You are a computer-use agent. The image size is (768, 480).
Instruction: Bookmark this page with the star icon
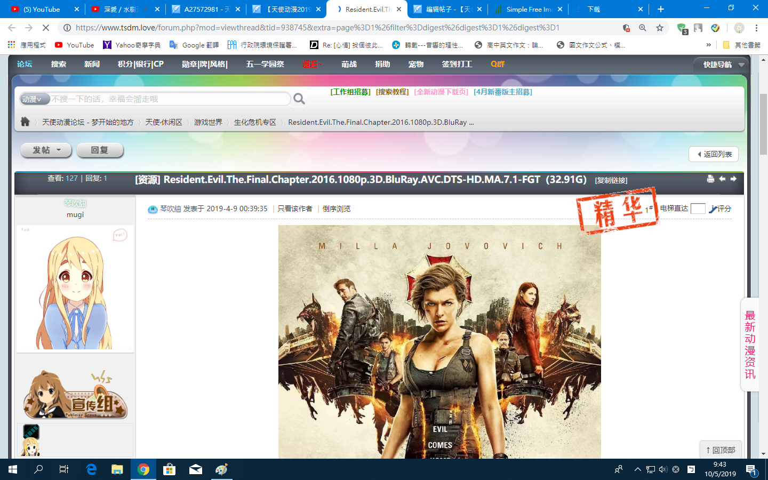tap(660, 28)
